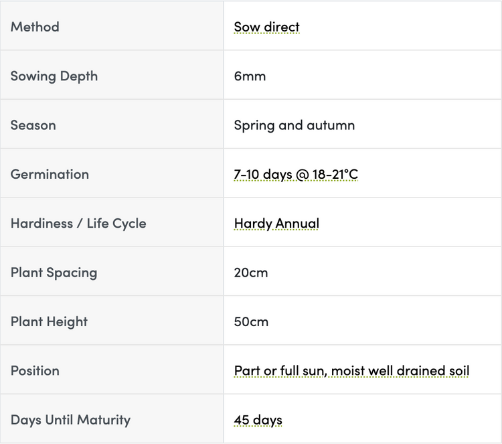Click the 'Position' row label
This screenshot has height=444, width=502.
[x=35, y=371]
